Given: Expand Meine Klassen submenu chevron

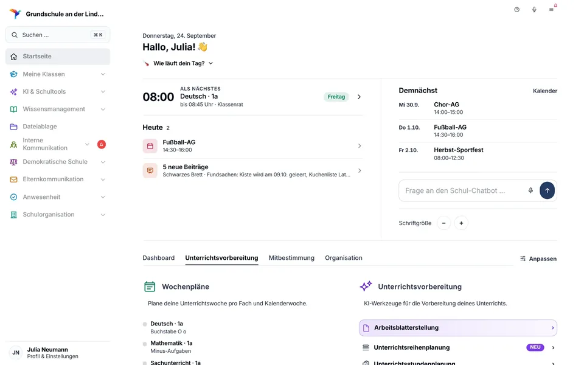Looking at the screenshot, I should click(x=103, y=74).
